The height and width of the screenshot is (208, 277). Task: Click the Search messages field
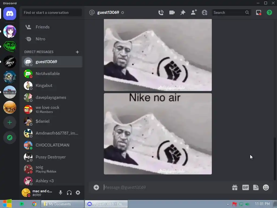tap(231, 12)
